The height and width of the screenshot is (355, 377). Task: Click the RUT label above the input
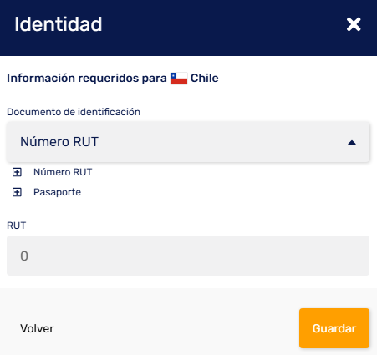coord(16,226)
